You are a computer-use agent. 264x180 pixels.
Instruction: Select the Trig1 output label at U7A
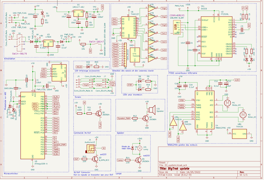point(163,8)
